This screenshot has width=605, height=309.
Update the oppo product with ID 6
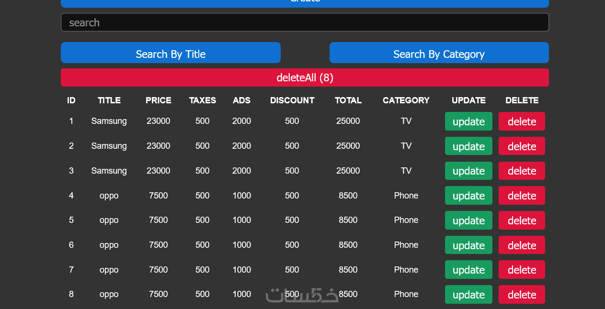click(468, 245)
